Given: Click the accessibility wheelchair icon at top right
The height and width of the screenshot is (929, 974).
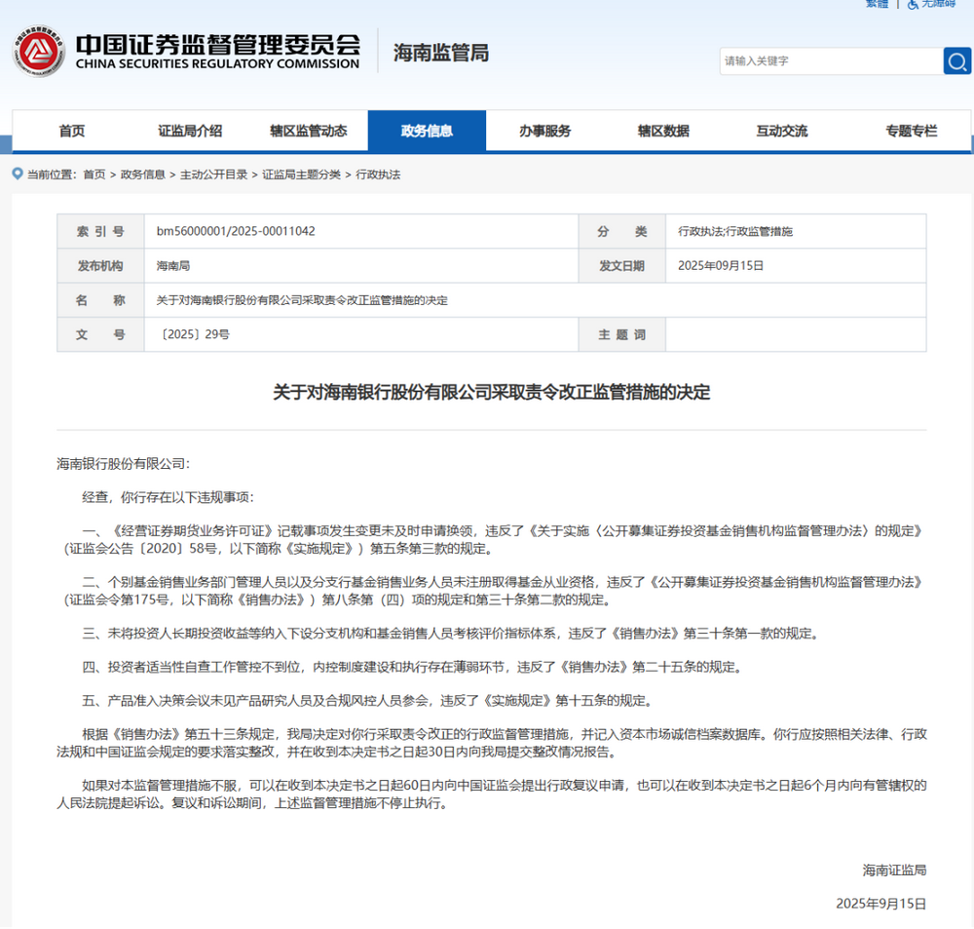Looking at the screenshot, I should [x=913, y=4].
